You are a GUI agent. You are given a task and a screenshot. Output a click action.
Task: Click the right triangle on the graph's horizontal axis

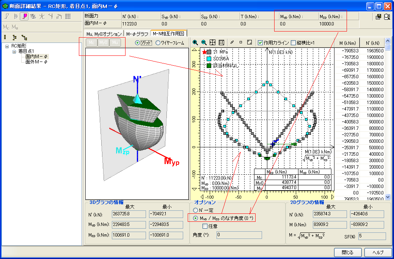pos(333,197)
